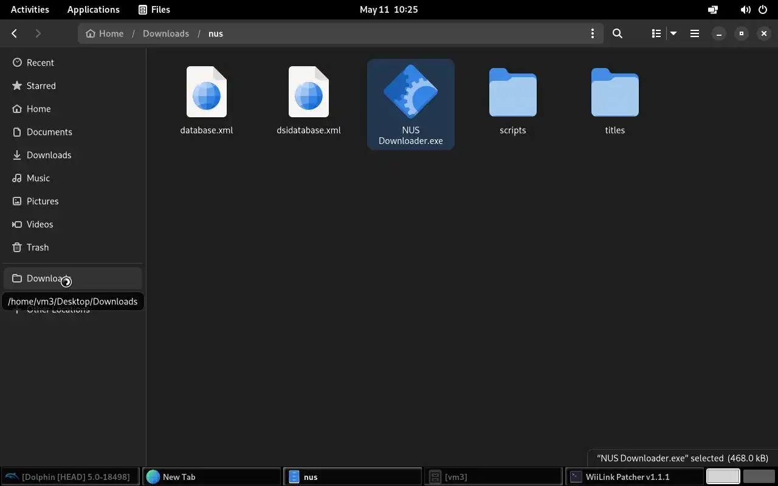Click the NUS Downloader.exe icon
Image resolution: width=778 pixels, height=486 pixels.
click(411, 92)
